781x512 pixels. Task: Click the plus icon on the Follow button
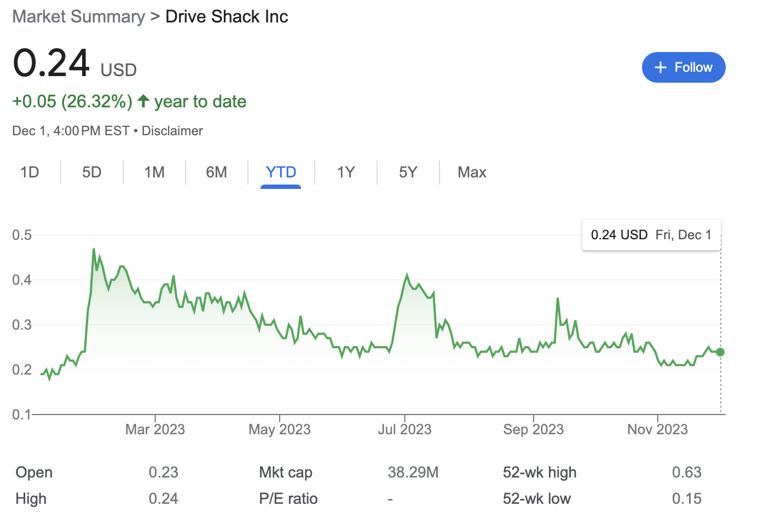point(661,67)
